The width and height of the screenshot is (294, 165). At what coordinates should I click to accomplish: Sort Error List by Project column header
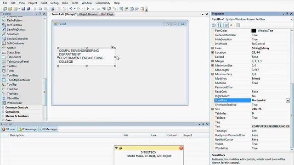pyautogui.click(x=188, y=135)
